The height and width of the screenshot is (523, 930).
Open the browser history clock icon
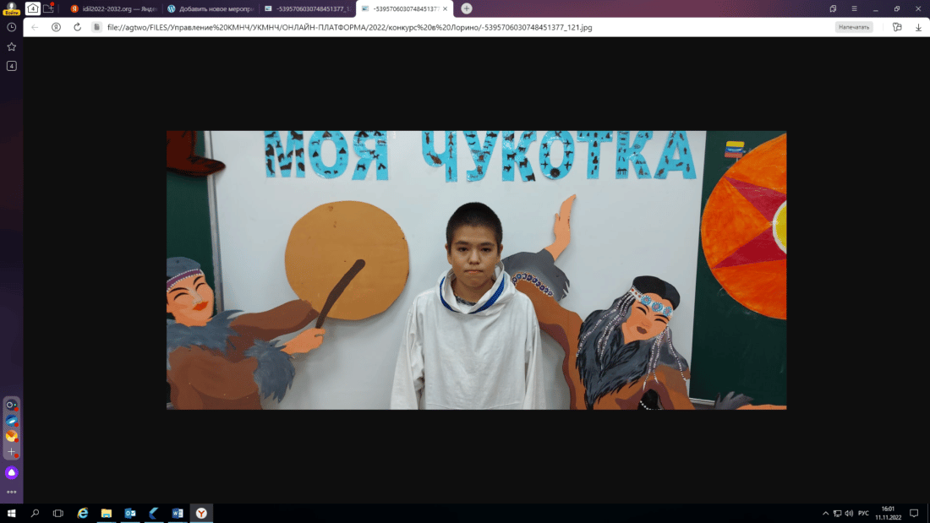(11, 27)
